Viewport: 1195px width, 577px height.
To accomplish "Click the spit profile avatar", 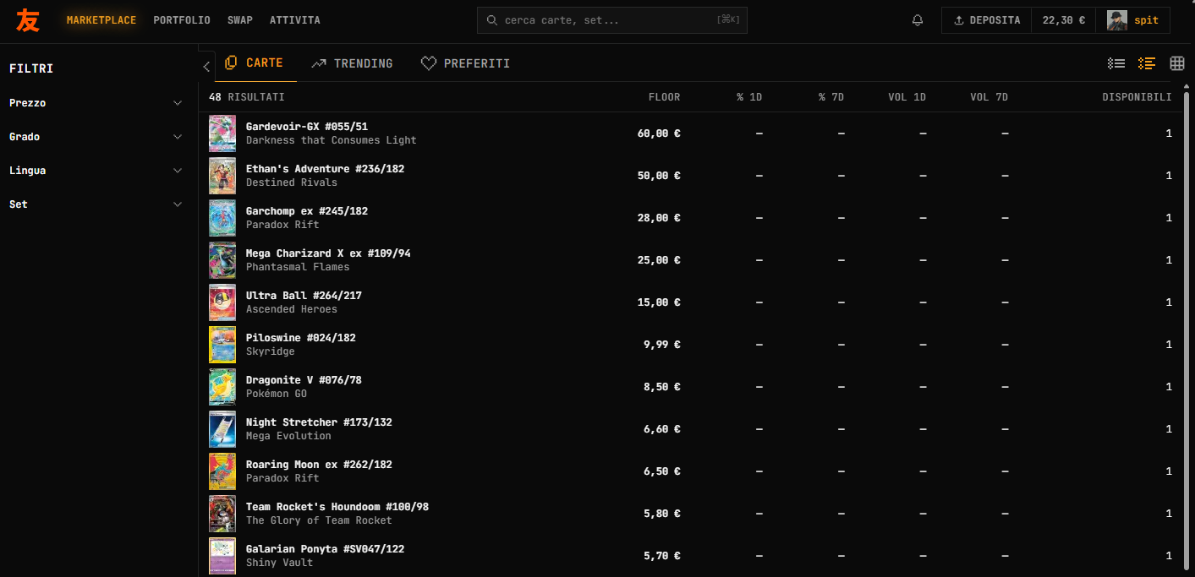I will pyautogui.click(x=1117, y=20).
